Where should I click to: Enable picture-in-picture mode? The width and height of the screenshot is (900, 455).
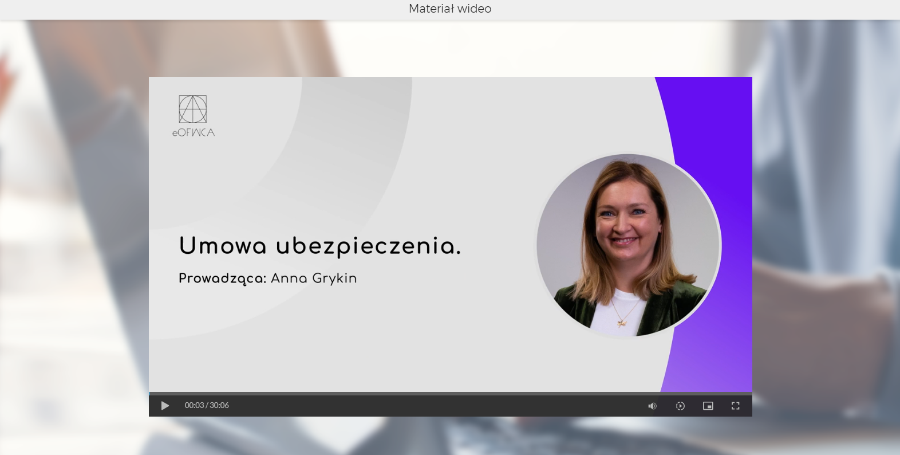click(x=708, y=406)
